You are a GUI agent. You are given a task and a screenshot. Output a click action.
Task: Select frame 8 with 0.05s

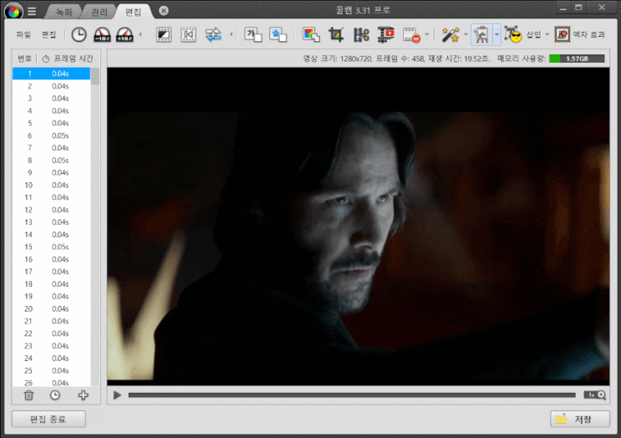click(52, 160)
